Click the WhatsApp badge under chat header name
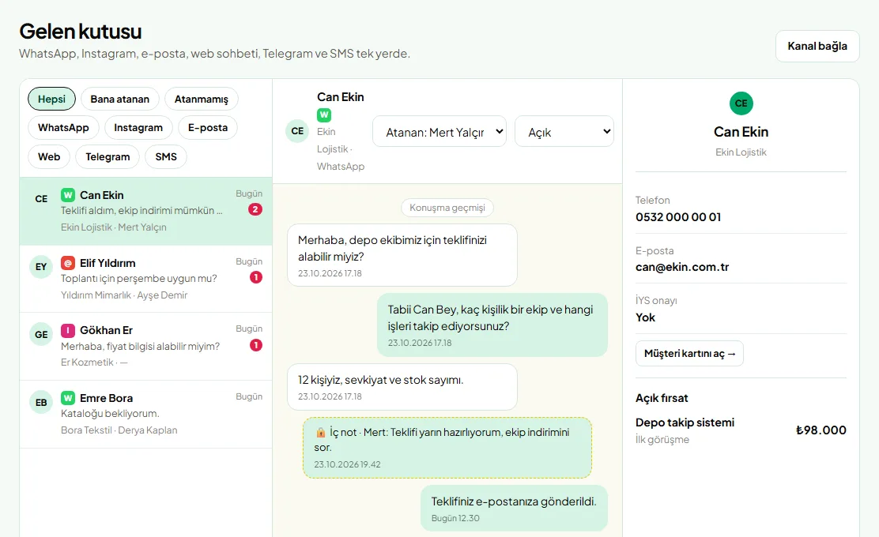 coord(324,115)
